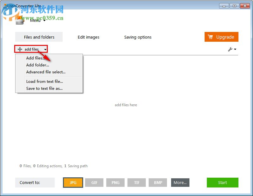Choose Add folder... from the menu
Image resolution: width=253 pixels, height=196 pixels.
tap(49, 65)
